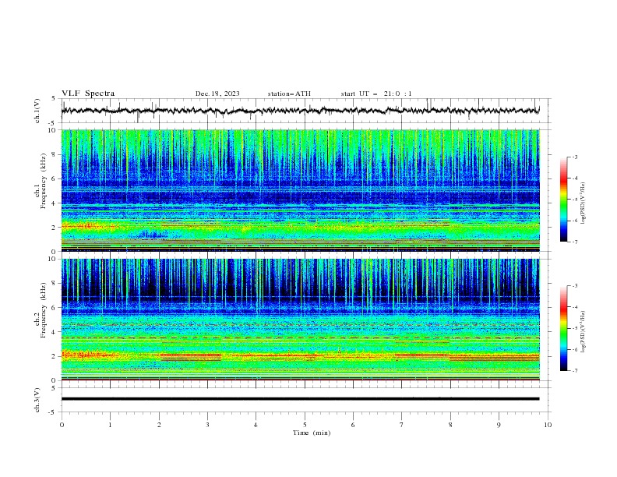The width and height of the screenshot is (617, 477).
Task: Click the "ch.1(V)" axis label
Action: pyautogui.click(x=37, y=111)
